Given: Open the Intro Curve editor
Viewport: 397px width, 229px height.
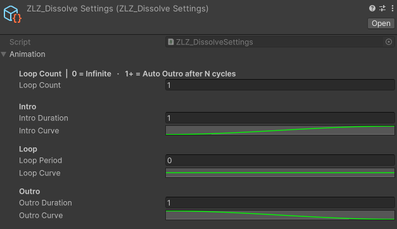Looking at the screenshot, I should tap(280, 130).
